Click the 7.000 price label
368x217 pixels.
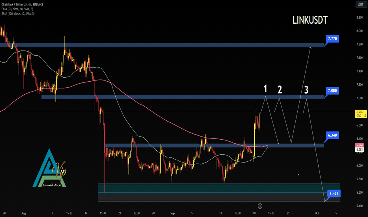click(332, 91)
